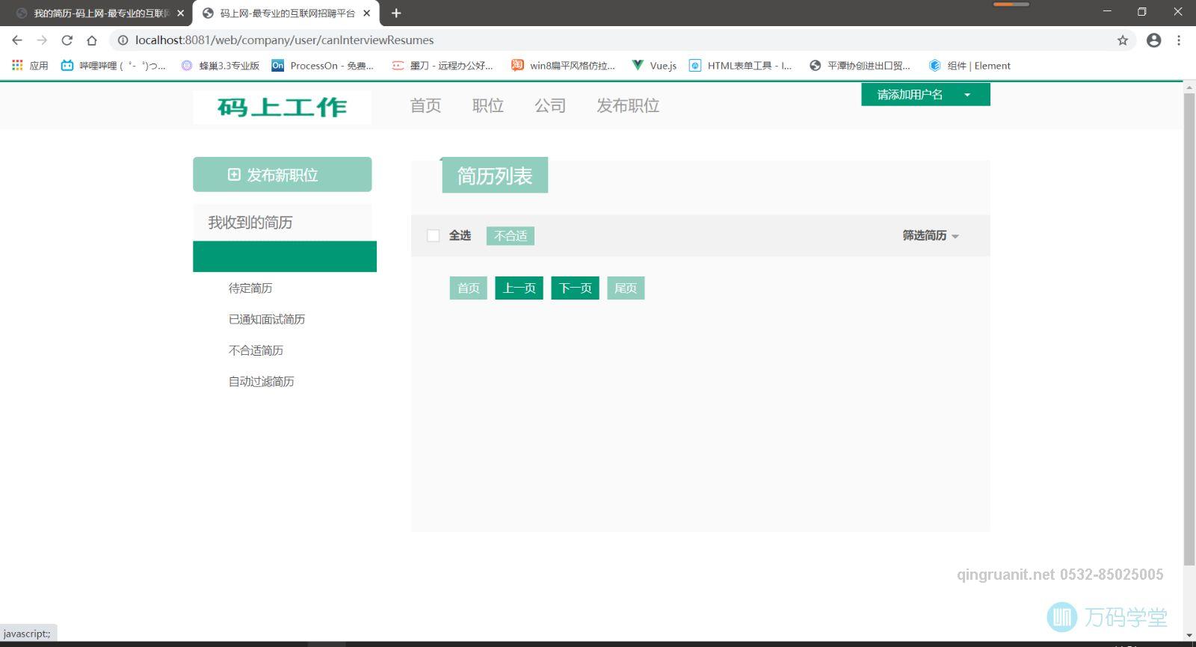Open the 墨刀 bookmark
The width and height of the screenshot is (1196, 647).
[443, 66]
